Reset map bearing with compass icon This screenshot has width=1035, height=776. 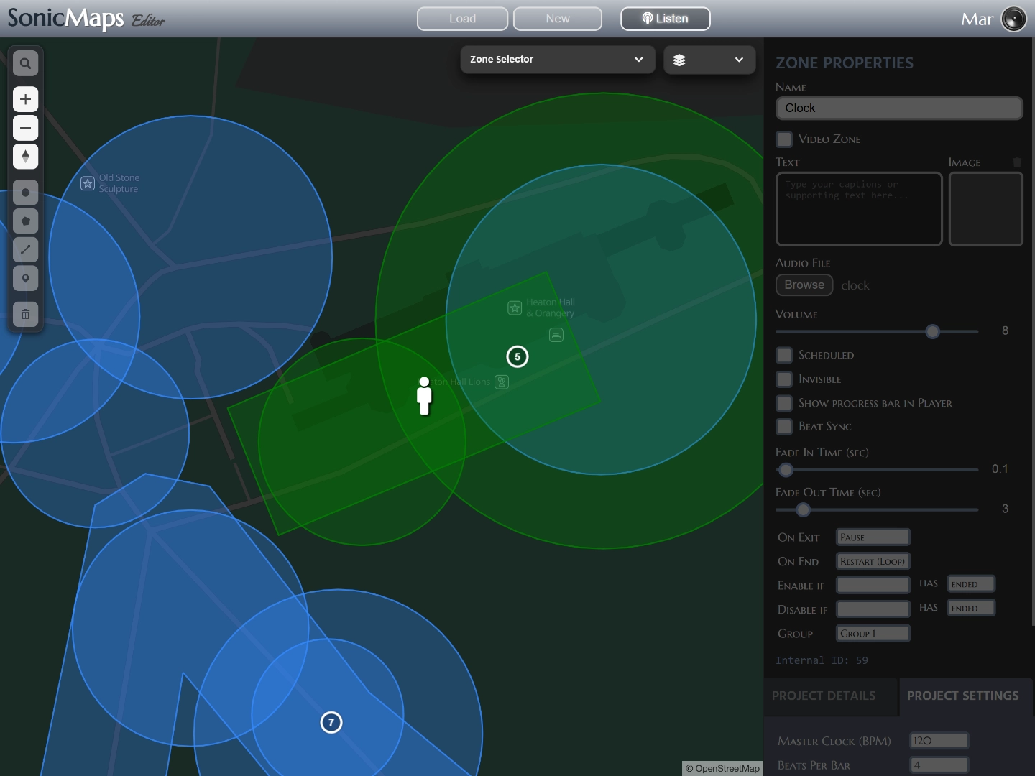click(x=25, y=156)
